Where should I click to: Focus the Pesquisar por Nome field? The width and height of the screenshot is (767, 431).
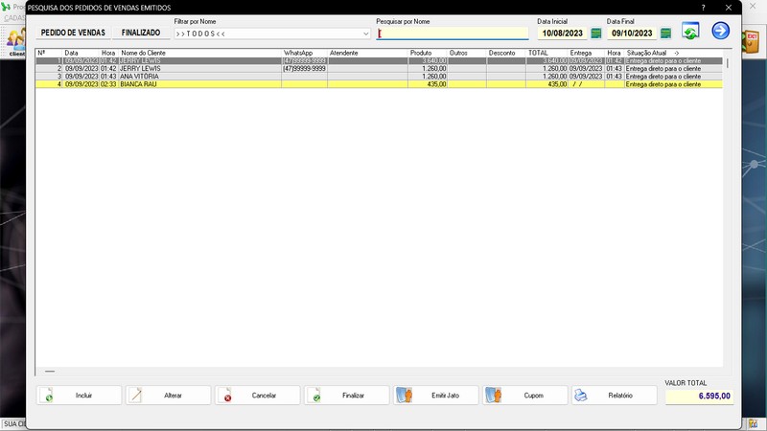click(452, 34)
